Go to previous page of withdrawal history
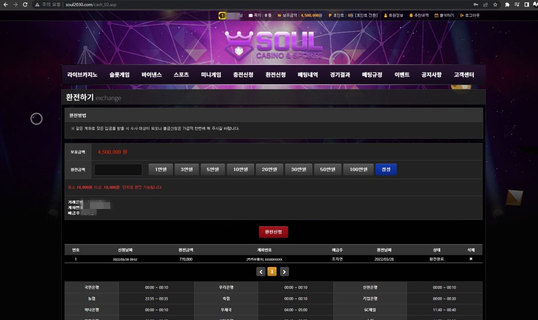The height and width of the screenshot is (320, 538). [x=261, y=272]
